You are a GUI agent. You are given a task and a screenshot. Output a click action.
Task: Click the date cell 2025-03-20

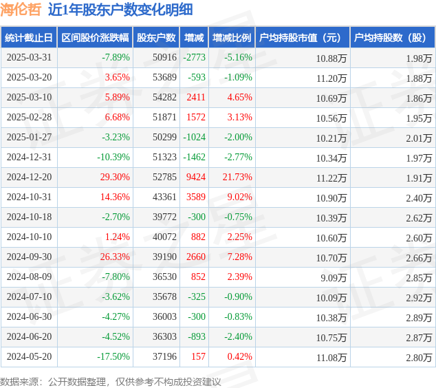pyautogui.click(x=29, y=78)
